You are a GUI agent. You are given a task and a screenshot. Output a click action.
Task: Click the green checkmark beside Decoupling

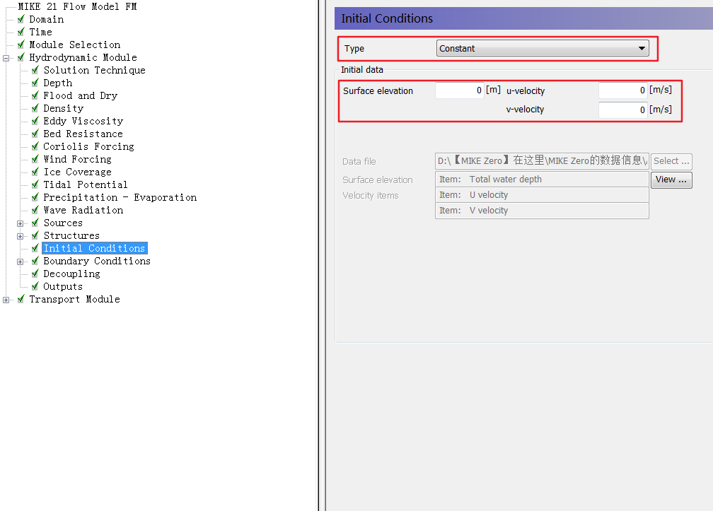click(35, 274)
